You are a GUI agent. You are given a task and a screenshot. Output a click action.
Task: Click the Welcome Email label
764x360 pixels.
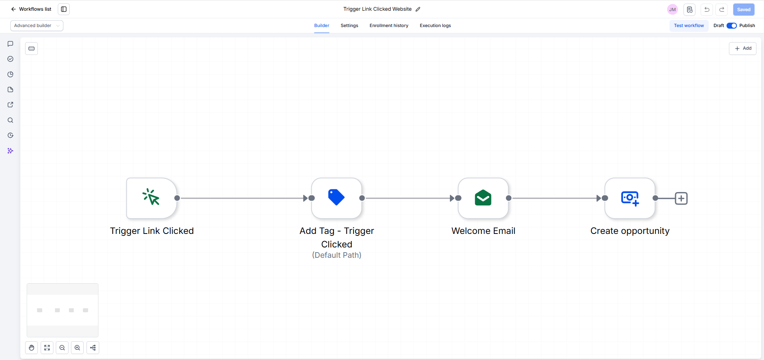point(483,231)
